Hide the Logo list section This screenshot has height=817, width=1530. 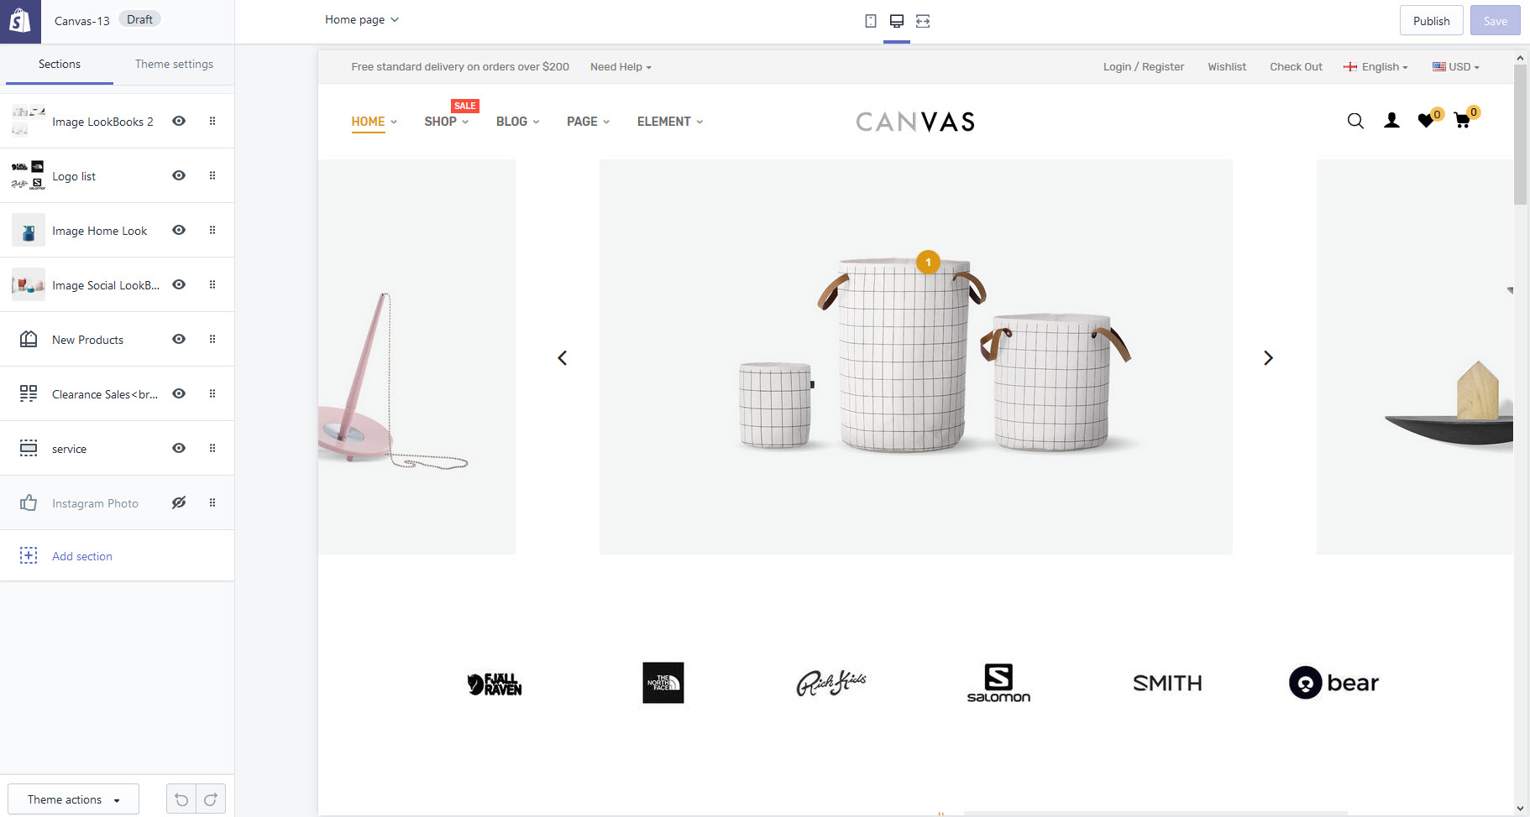pyautogui.click(x=179, y=175)
